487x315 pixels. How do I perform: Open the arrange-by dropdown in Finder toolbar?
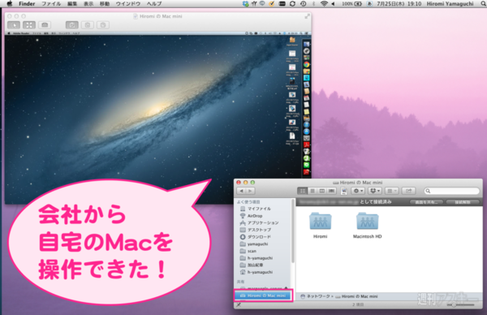tap(391, 191)
